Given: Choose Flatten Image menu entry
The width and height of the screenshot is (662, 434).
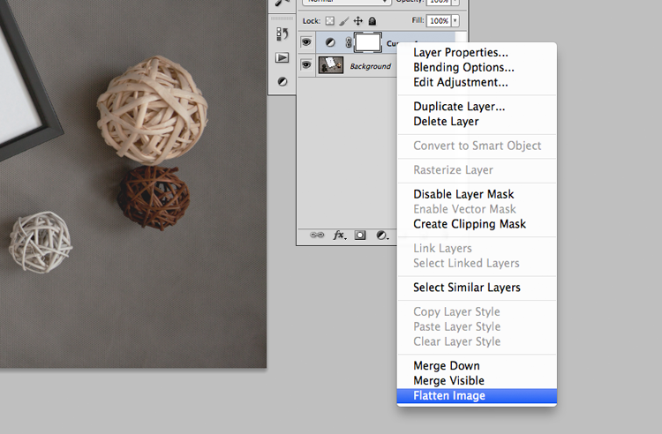Looking at the screenshot, I should click(x=477, y=395).
